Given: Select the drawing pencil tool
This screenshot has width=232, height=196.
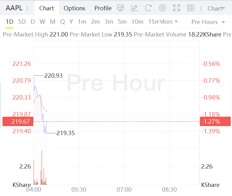Looking at the screenshot, I should pos(134,8).
